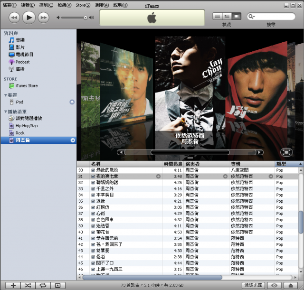The image size is (304, 290).
Task: Open the browser with the eye button
Action: click(274, 285)
